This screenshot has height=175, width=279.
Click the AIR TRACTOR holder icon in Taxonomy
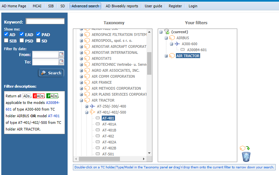(x=87, y=100)
